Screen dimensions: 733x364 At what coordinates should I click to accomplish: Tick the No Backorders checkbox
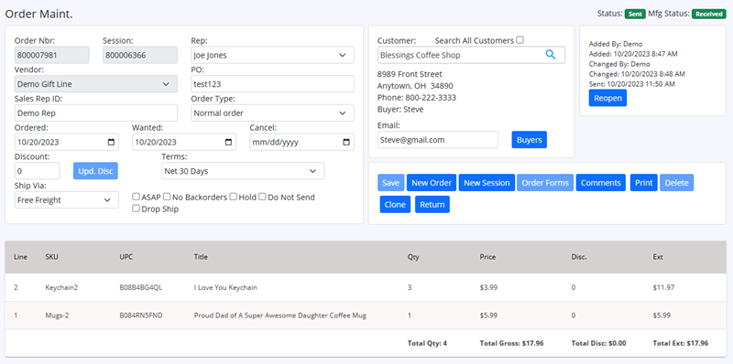click(x=167, y=197)
